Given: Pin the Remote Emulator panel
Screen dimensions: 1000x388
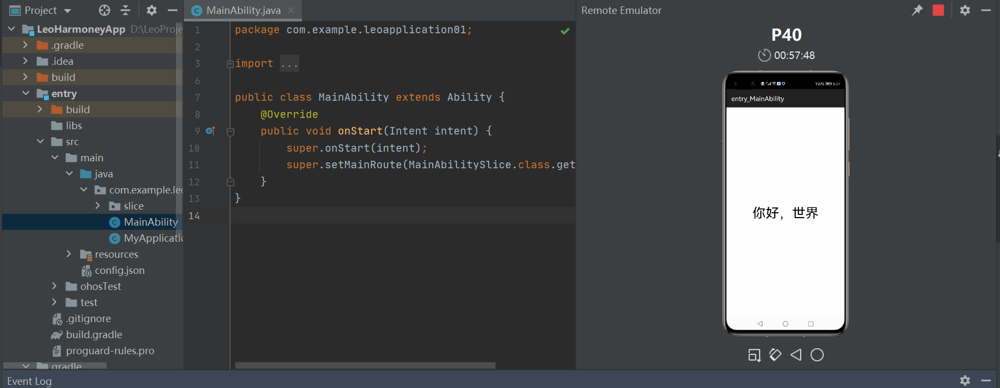Looking at the screenshot, I should (917, 10).
